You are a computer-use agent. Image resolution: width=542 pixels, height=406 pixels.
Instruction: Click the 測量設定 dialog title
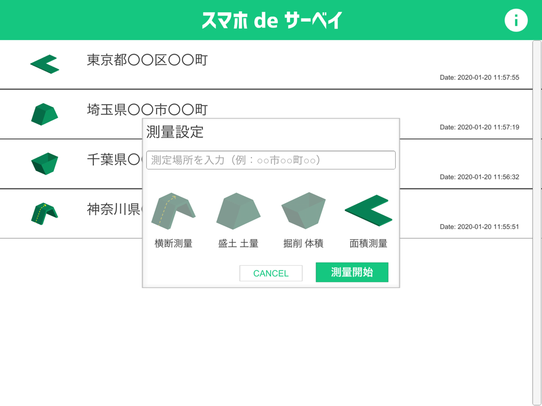click(175, 132)
